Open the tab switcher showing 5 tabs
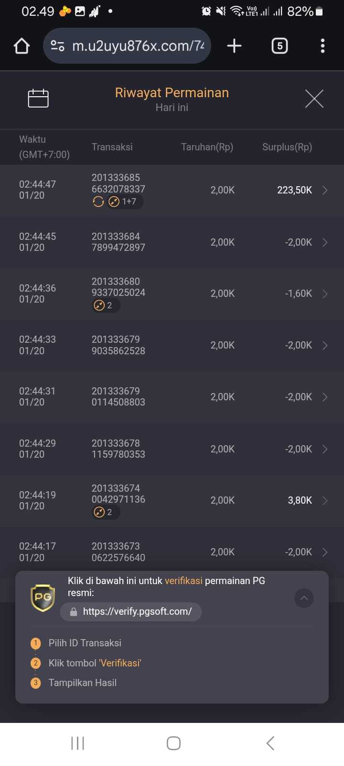344x766 pixels. [x=279, y=46]
